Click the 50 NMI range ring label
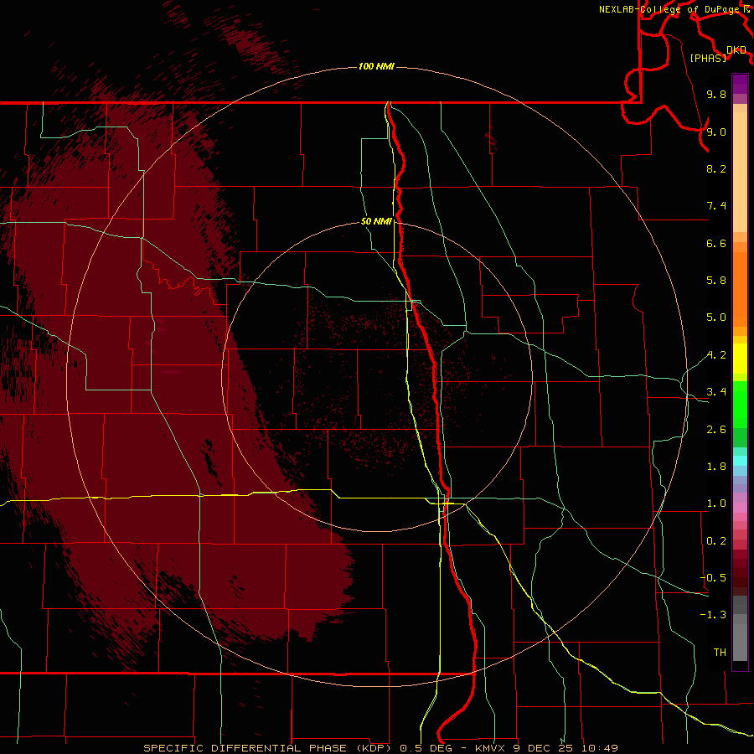The width and height of the screenshot is (754, 754). [376, 221]
